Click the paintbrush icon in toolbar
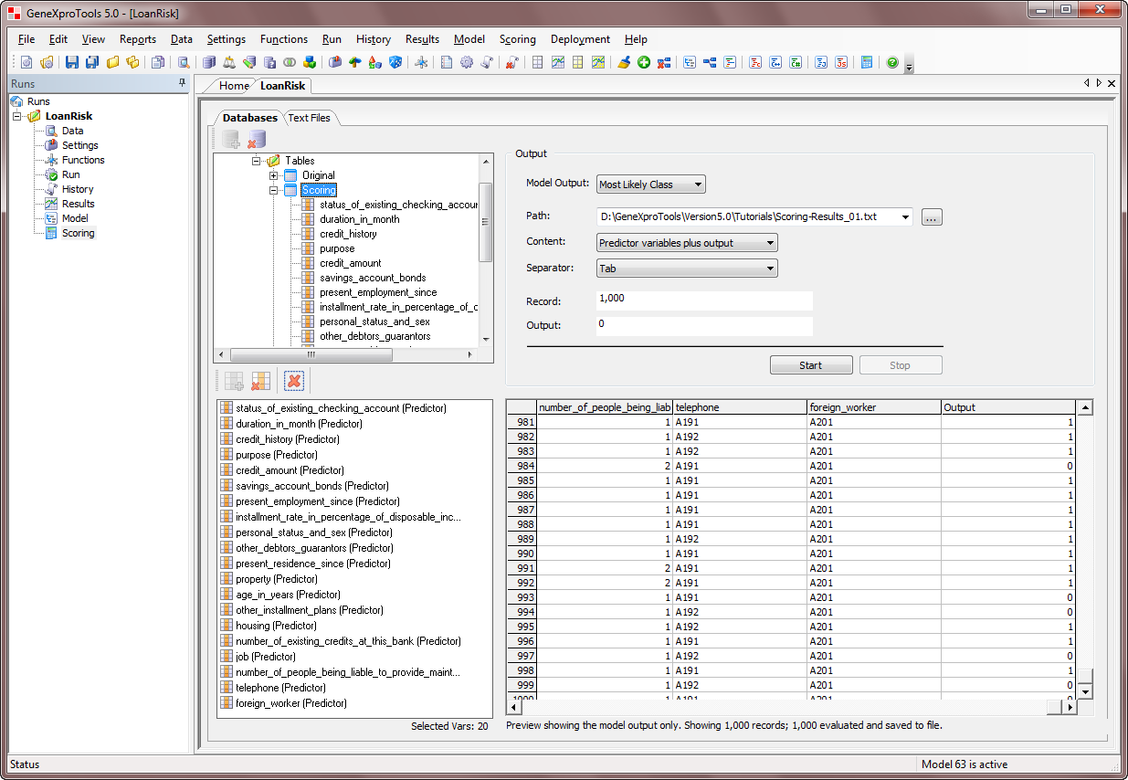This screenshot has width=1128, height=780. [x=624, y=63]
